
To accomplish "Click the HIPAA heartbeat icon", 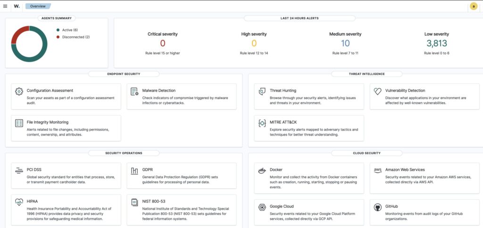I will coord(19,202).
